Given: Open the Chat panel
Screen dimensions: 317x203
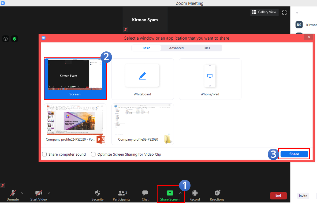Looking at the screenshot, I should pyautogui.click(x=145, y=195).
